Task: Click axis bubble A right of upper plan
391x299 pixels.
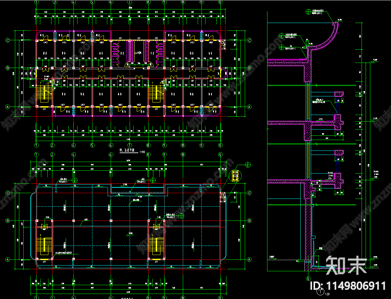Action: (x=249, y=107)
